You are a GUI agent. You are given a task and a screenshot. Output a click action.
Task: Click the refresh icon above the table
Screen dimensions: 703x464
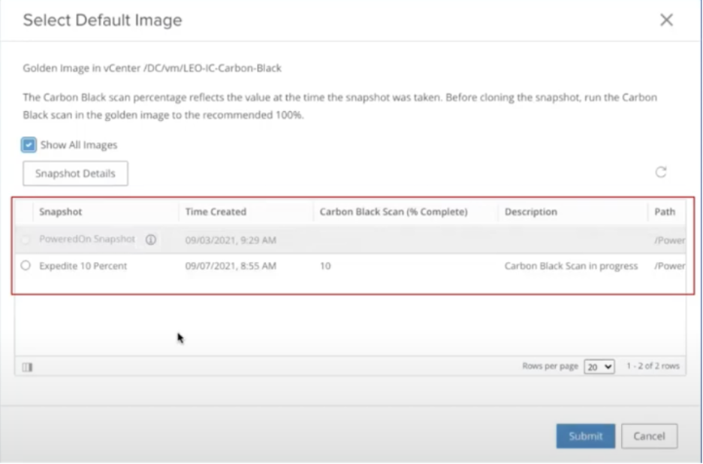[661, 172]
